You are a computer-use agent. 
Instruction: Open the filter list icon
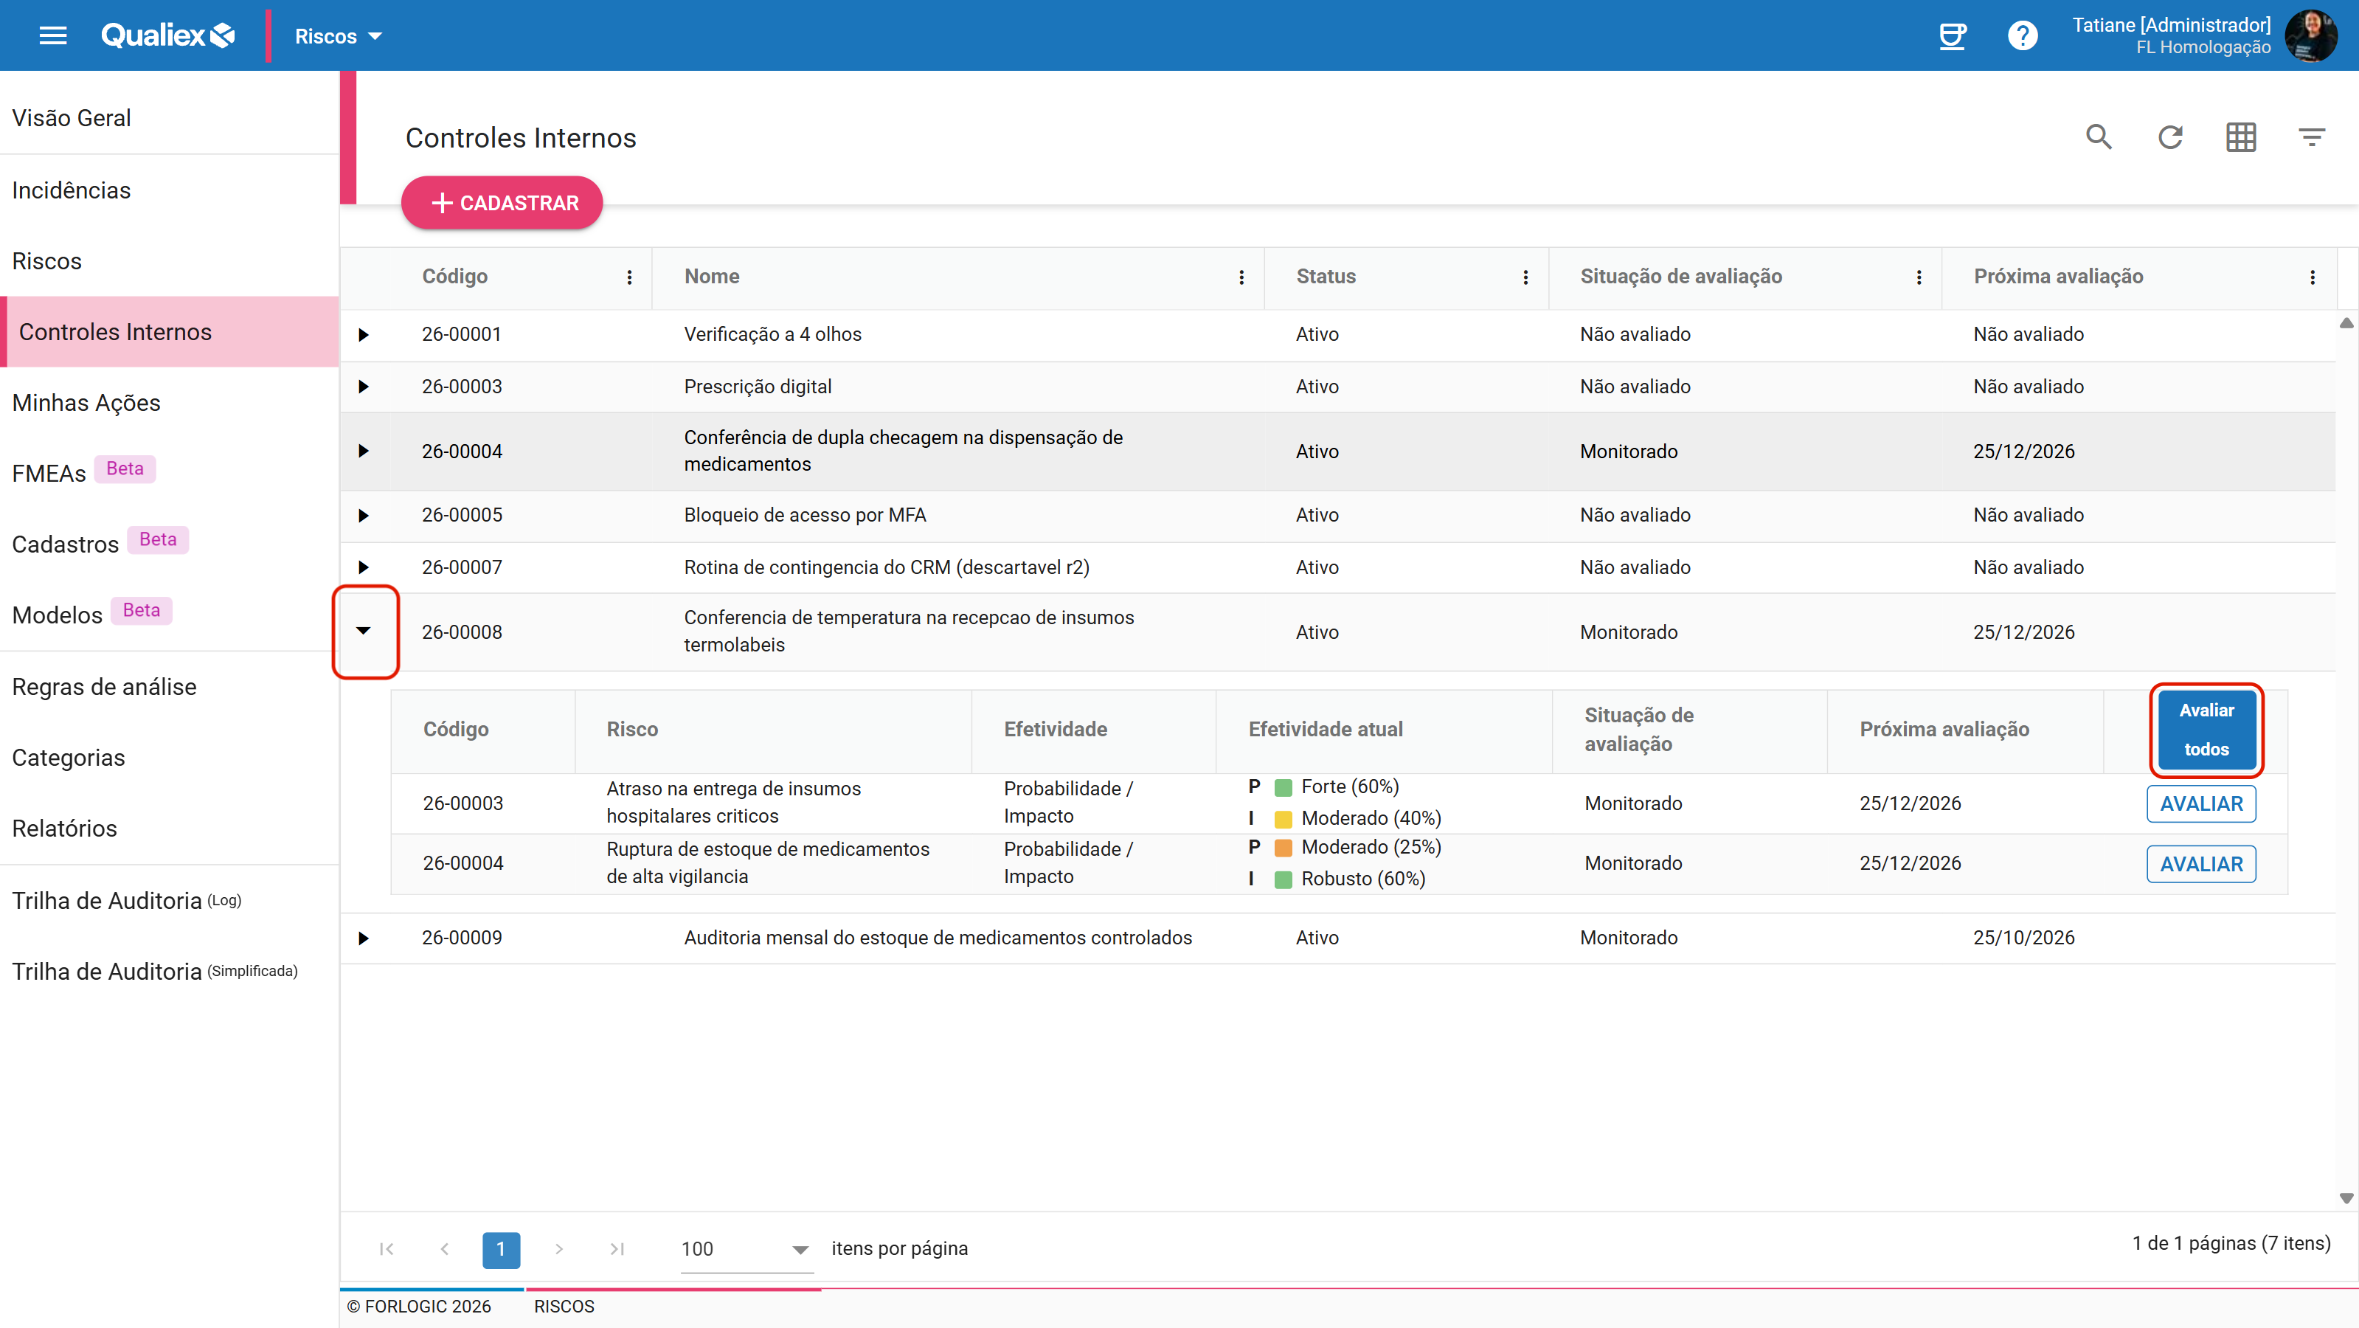pos(2311,137)
